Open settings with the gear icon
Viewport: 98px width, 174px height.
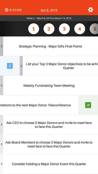(x=90, y=10)
